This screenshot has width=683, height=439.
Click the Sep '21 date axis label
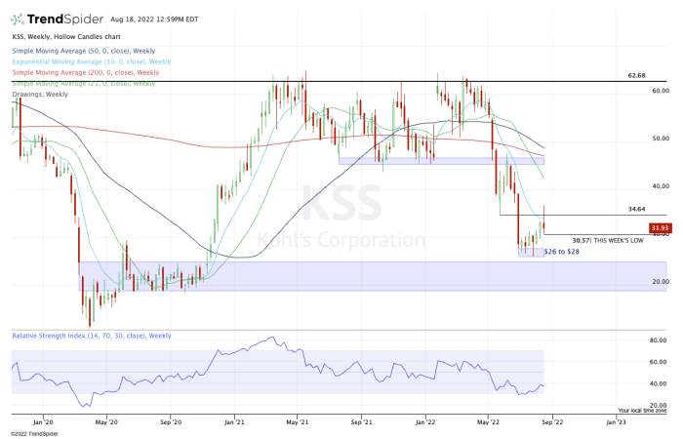362,422
